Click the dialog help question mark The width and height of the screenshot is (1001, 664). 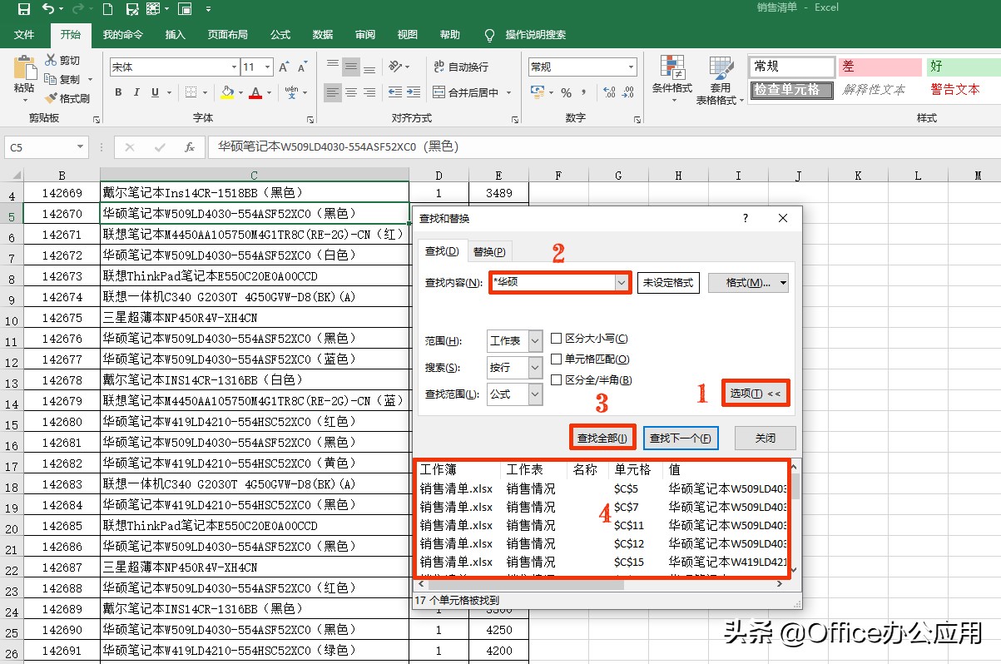click(745, 218)
